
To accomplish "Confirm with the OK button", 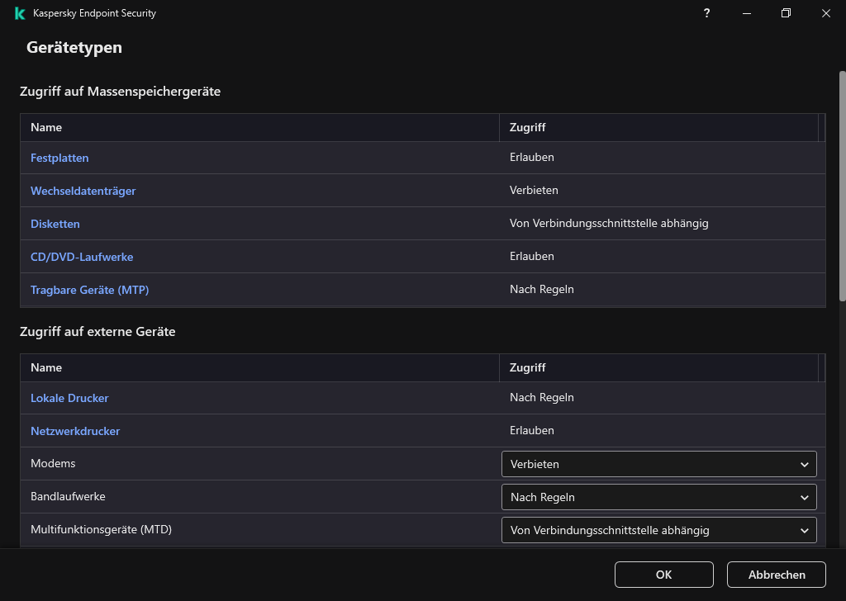I will coord(663,575).
